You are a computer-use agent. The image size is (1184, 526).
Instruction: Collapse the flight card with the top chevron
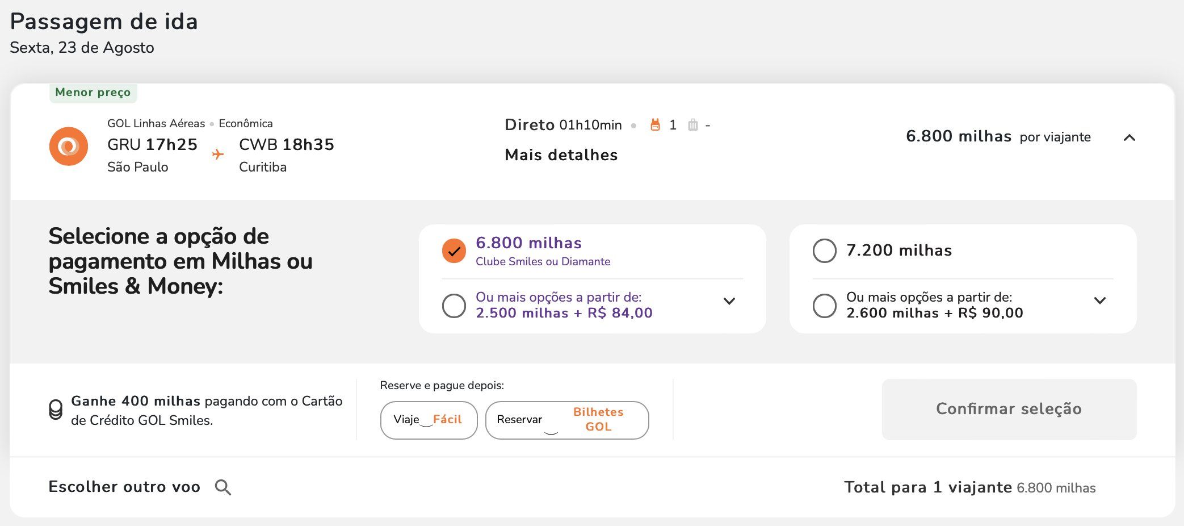point(1130,137)
